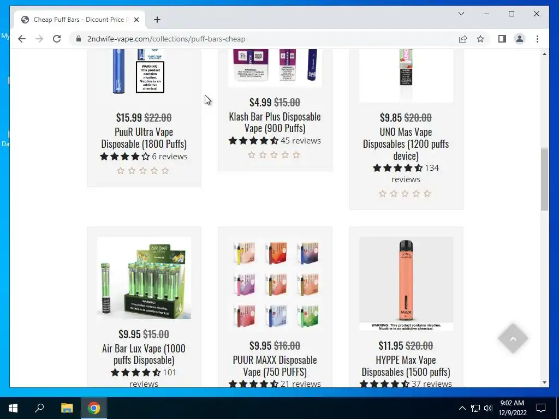
Task: Click the UNO Mas Vape product image
Action: [x=406, y=75]
